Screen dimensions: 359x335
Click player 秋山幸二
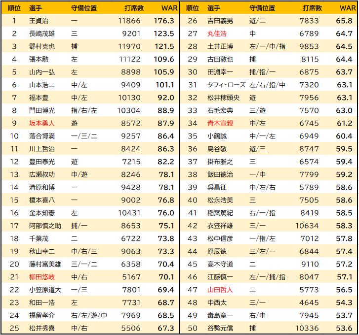click(x=42, y=251)
